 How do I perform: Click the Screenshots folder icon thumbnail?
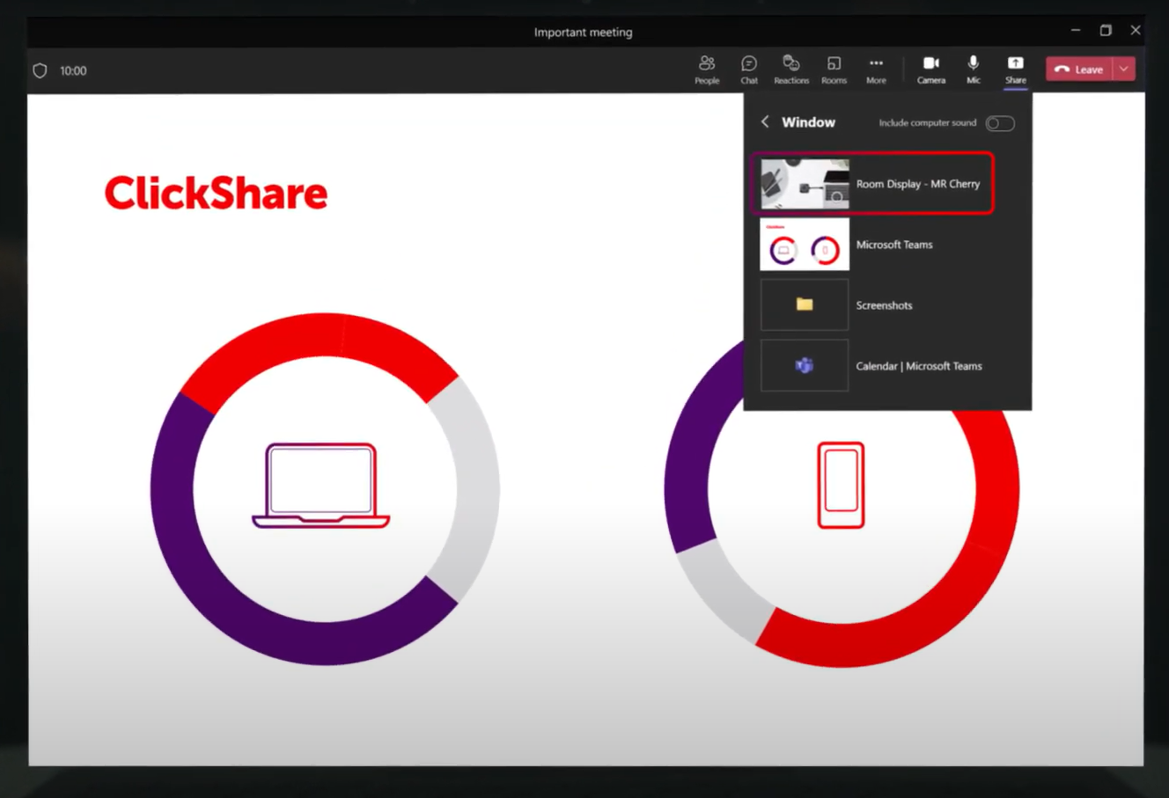pyautogui.click(x=805, y=304)
